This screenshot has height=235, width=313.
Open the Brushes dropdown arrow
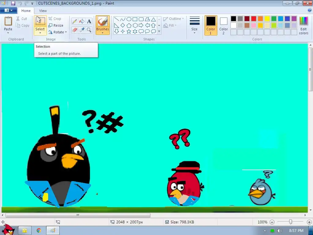(x=103, y=33)
